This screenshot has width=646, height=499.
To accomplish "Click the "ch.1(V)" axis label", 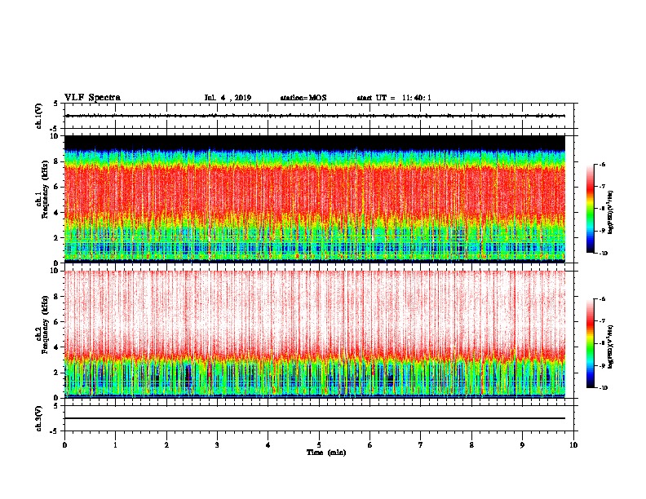I will point(39,116).
